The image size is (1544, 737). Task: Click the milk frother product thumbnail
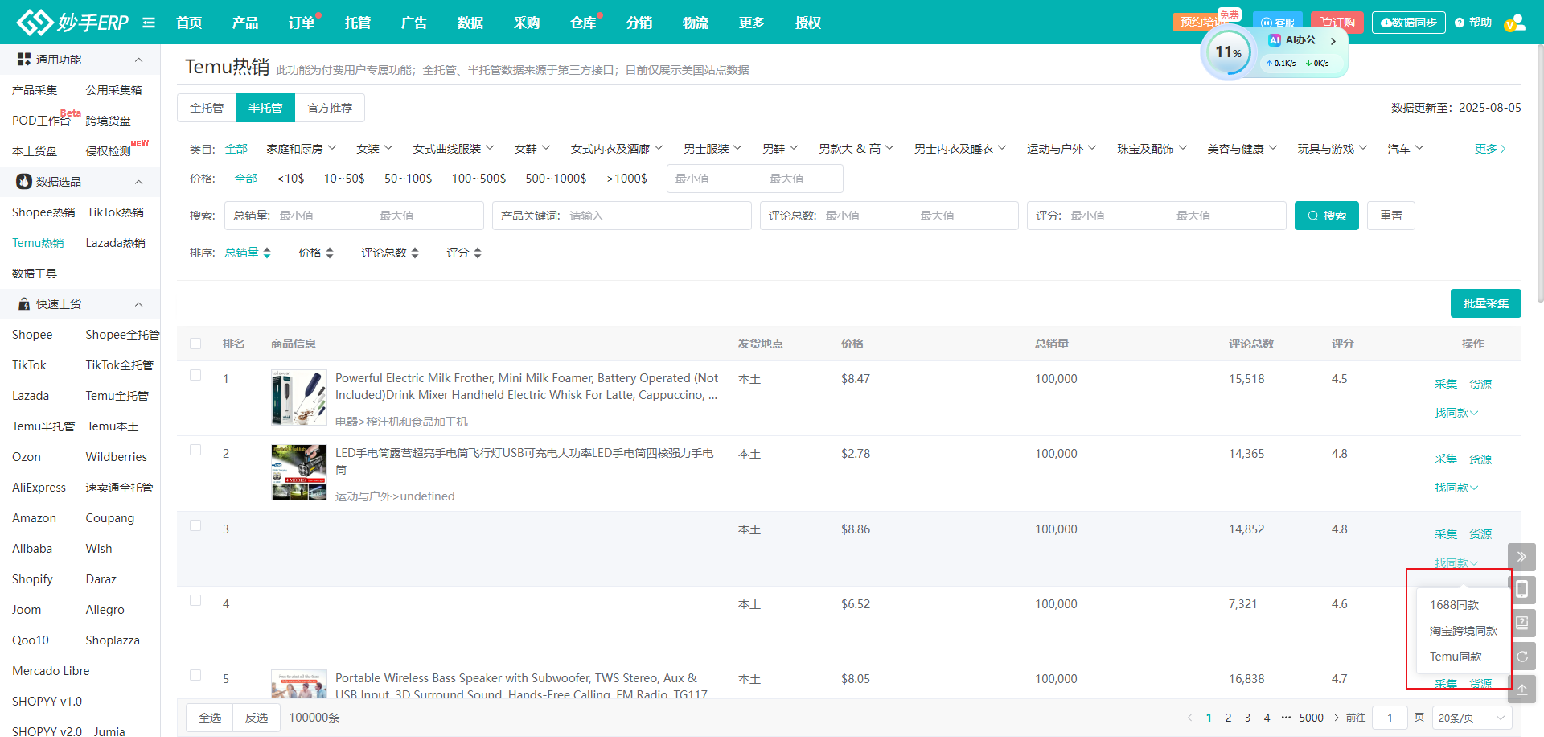click(299, 397)
